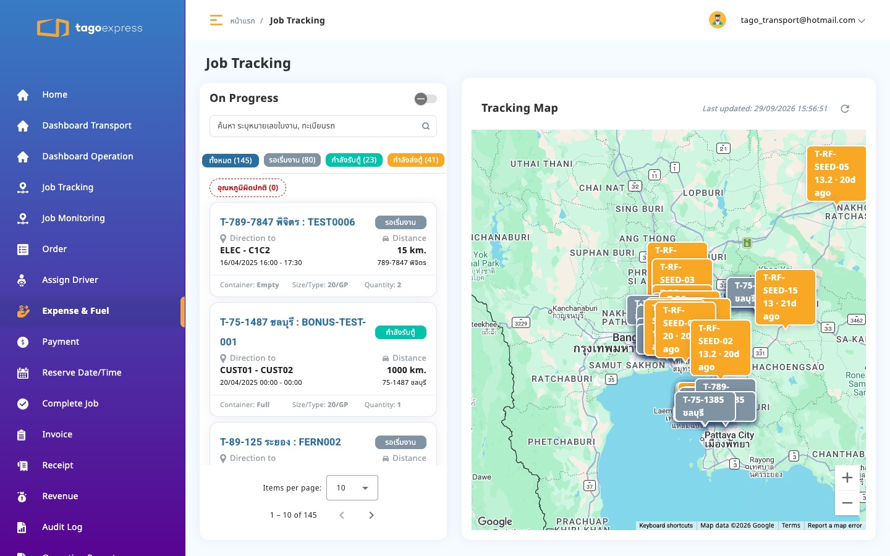Image resolution: width=890 pixels, height=556 pixels.
Task: Open Dashboard Transport in sidebar
Action: 87,126
